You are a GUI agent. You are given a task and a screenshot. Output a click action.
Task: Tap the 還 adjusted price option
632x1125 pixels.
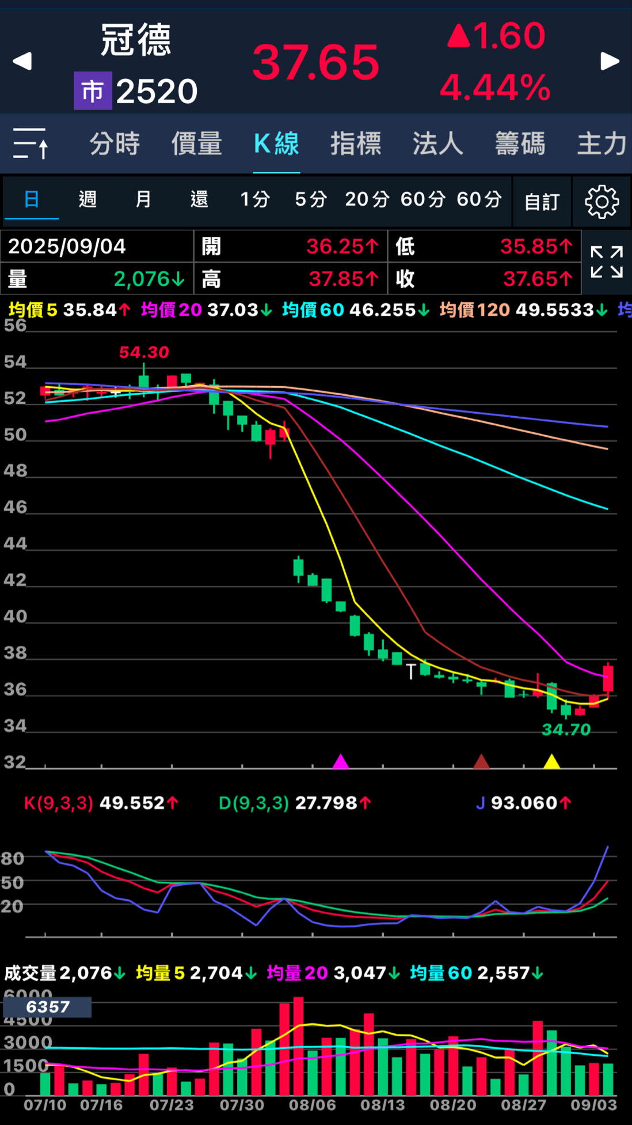click(199, 199)
